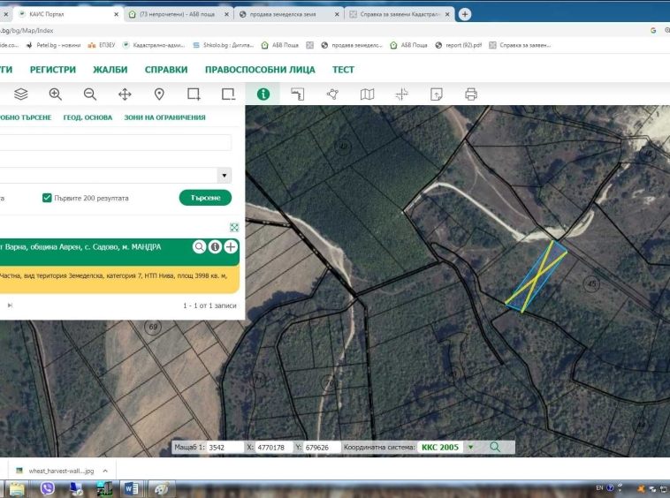This screenshot has height=498, width=670.
Task: Click the EN language indicator in tray
Action: coord(599,487)
